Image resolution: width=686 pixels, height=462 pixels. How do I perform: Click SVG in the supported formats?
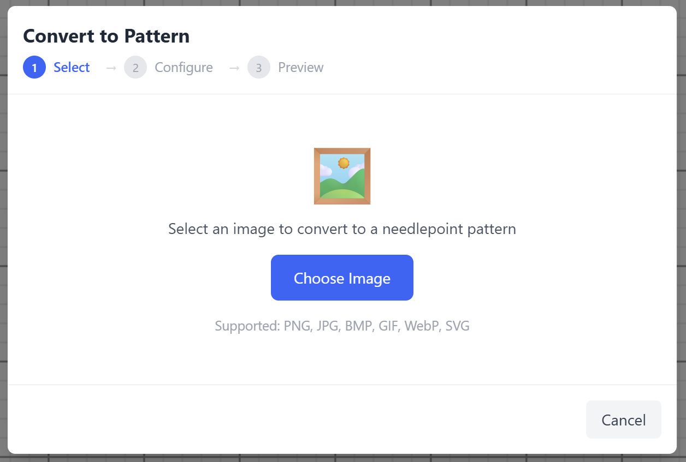pos(458,326)
